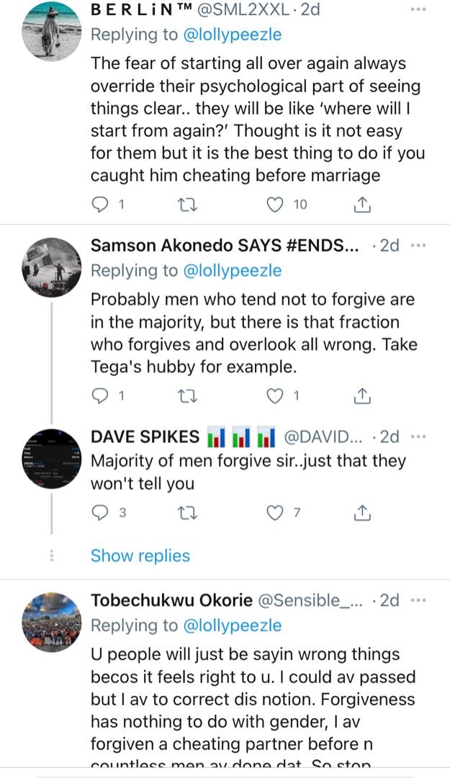The height and width of the screenshot is (778, 450).
Task: Like Samson Akonedo's tweet
Action: tap(275, 395)
